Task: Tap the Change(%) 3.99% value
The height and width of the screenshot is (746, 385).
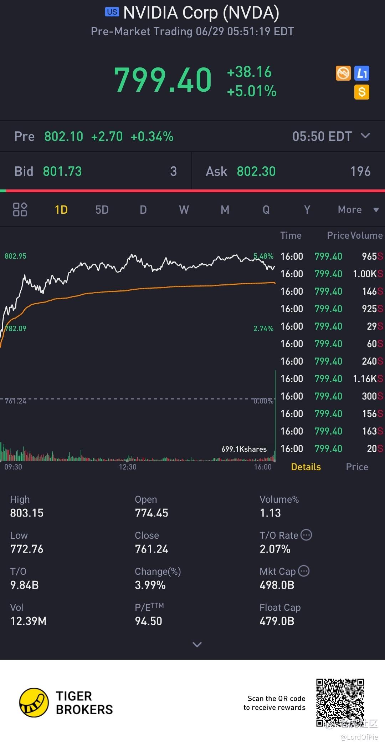Action: pyautogui.click(x=150, y=585)
